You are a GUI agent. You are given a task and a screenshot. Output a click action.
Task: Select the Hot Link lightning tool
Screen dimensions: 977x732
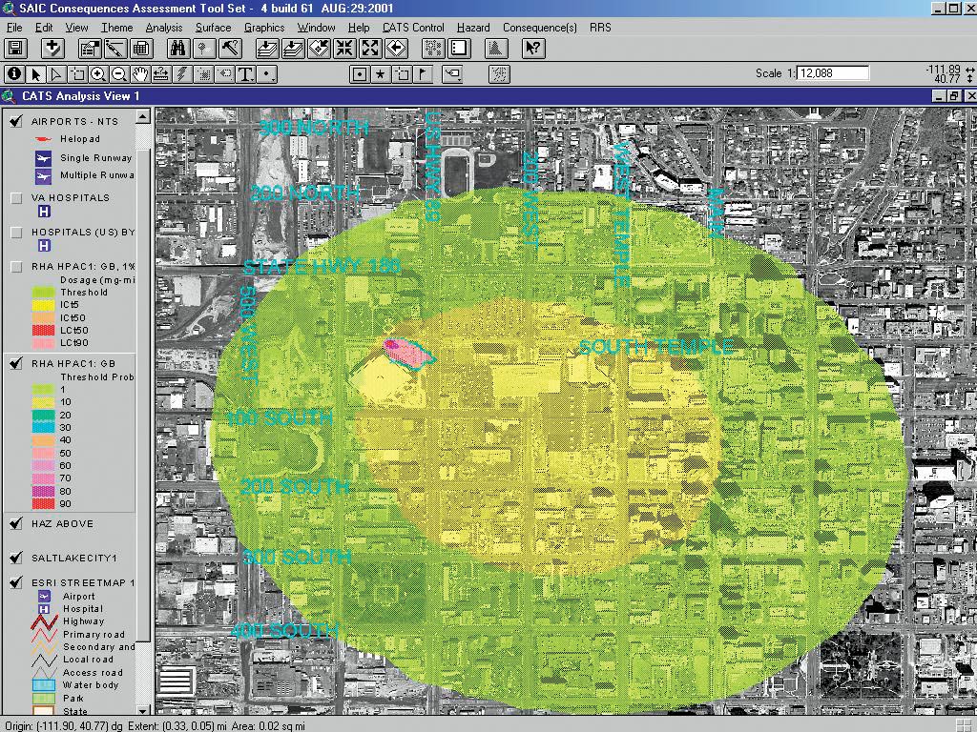point(182,74)
